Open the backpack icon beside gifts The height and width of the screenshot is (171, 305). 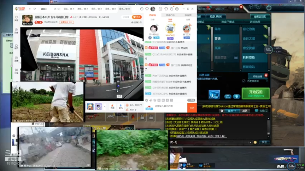click(x=120, y=107)
